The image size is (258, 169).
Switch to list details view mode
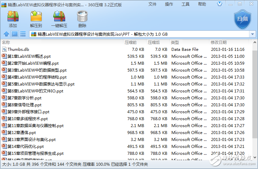point(23,34)
